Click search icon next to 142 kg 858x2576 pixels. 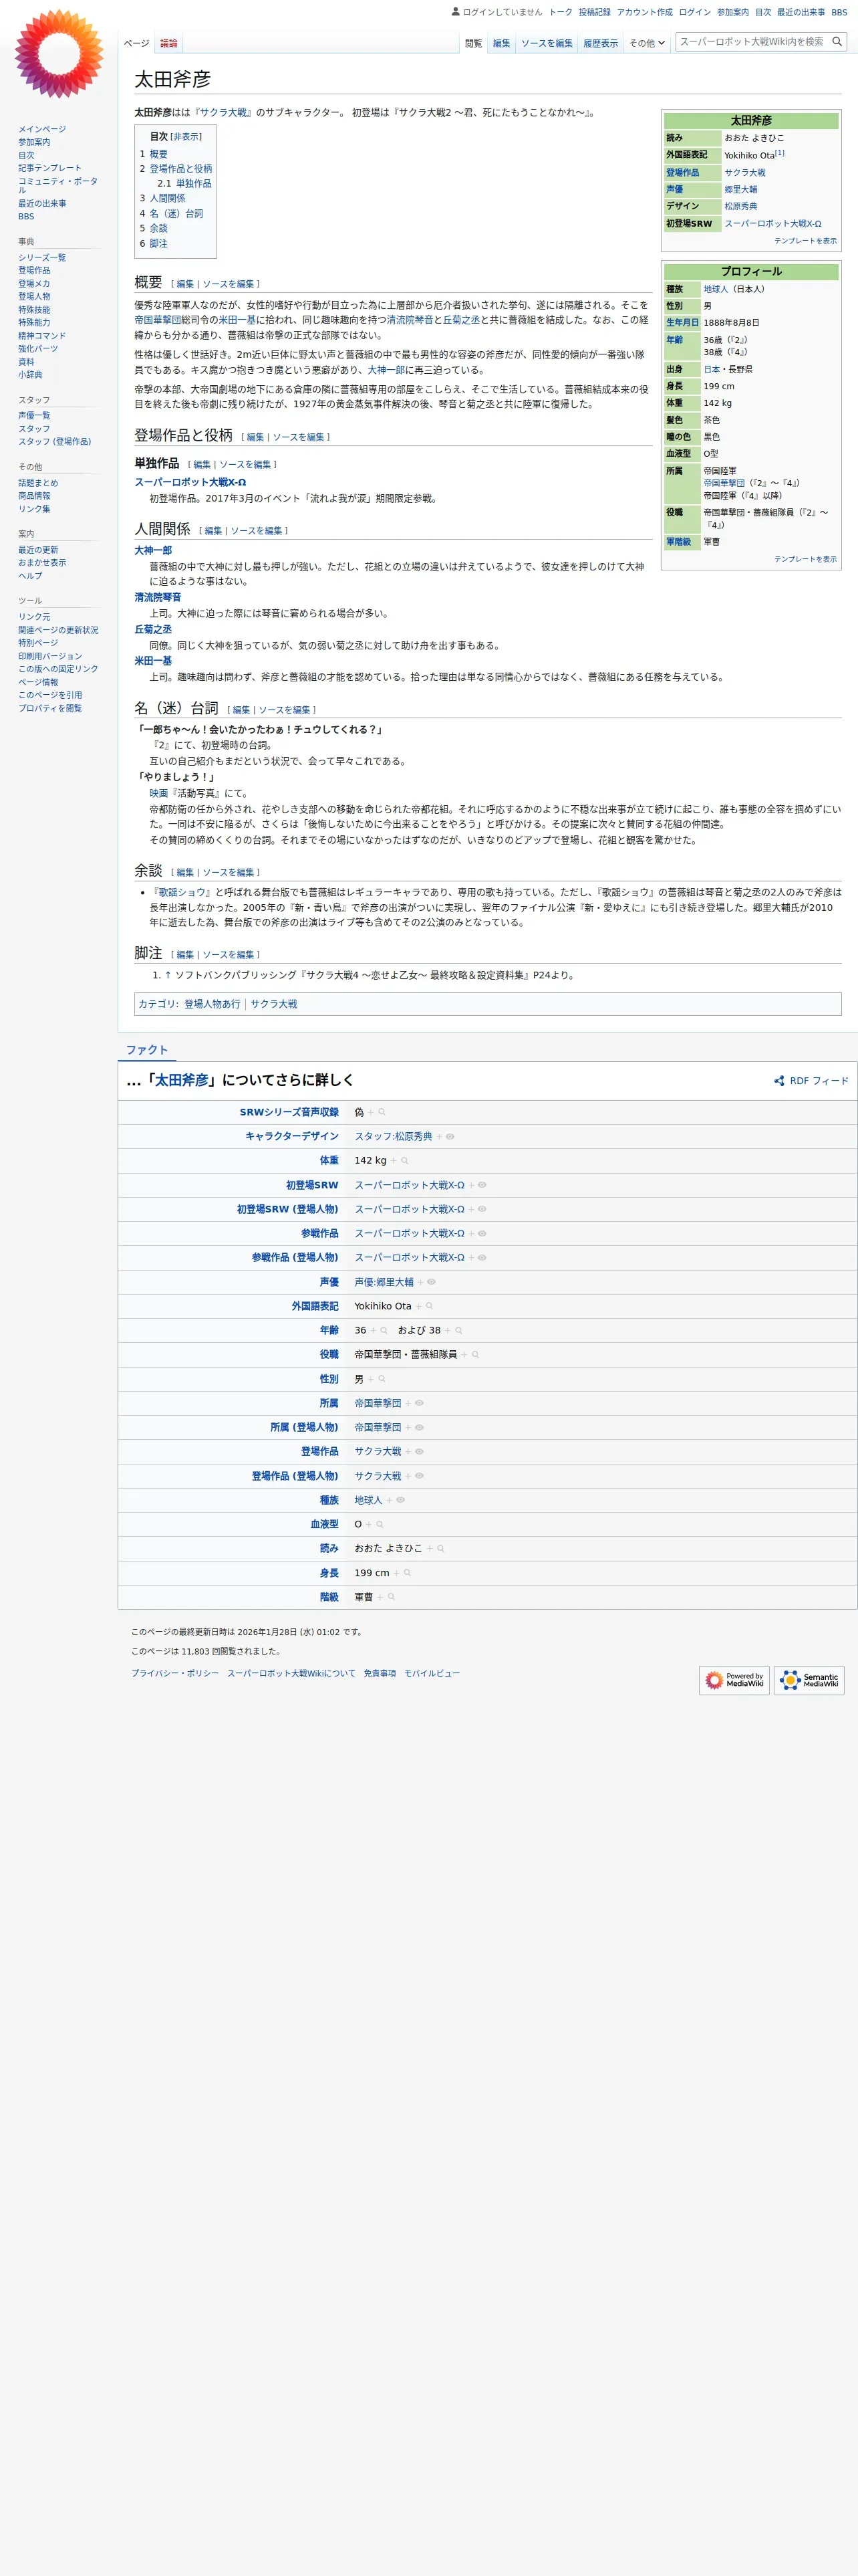(x=404, y=1161)
